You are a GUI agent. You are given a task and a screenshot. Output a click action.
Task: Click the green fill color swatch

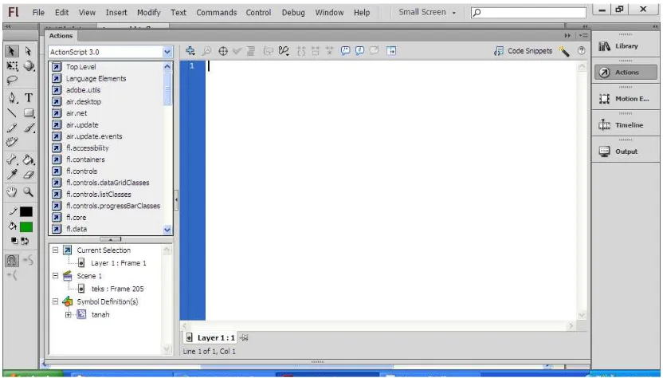26,227
